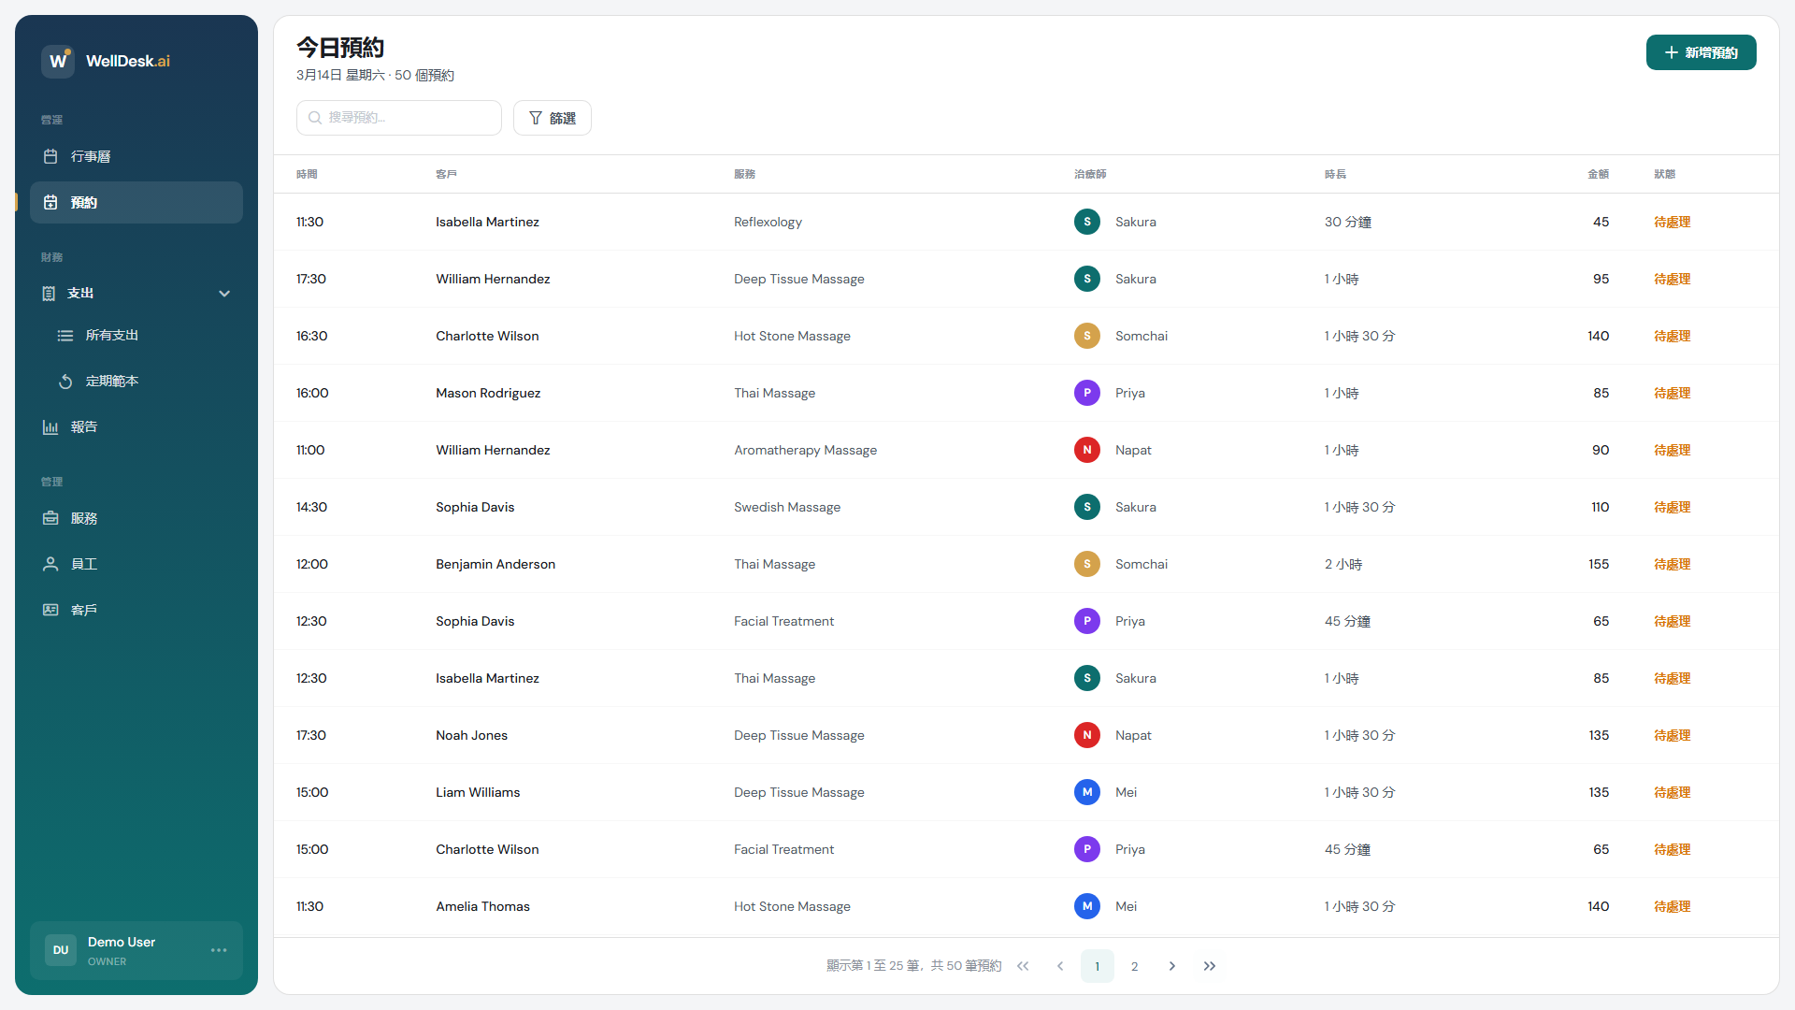
Task: Open the 篩選 filter options
Action: pos(552,118)
